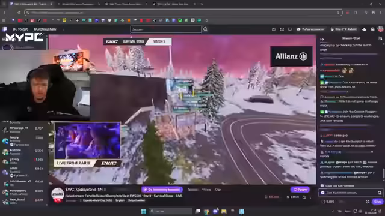This screenshot has width=385, height=216.
Task: Click the chat panel scrollbar thumb
Action: pos(384,173)
